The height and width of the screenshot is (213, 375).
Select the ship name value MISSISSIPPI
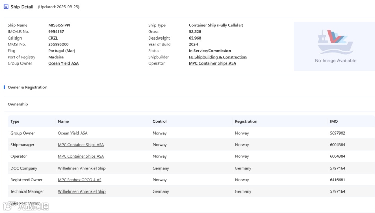click(x=59, y=25)
